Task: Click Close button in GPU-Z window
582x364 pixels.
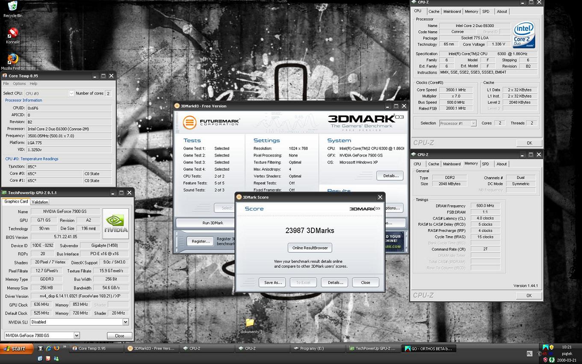Action: (x=119, y=336)
